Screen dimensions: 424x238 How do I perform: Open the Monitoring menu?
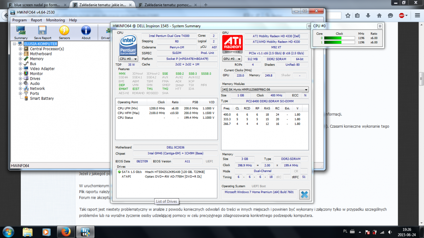click(x=55, y=20)
